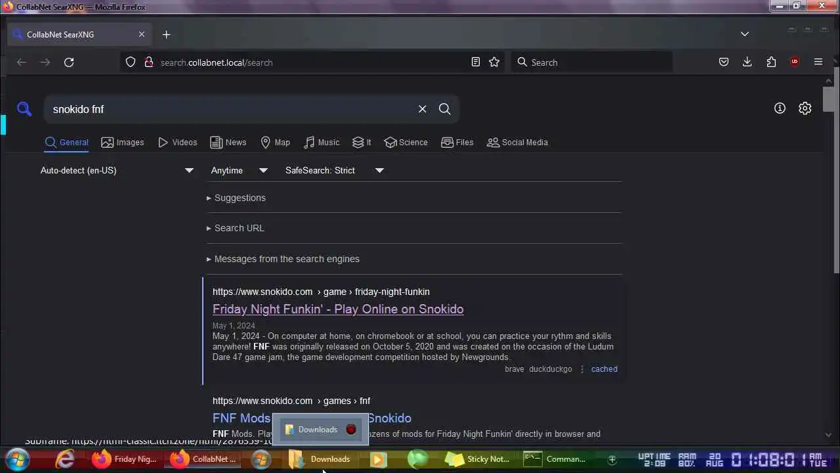Screen dimensions: 840x473
Task: Go back with the back arrow
Action: point(22,62)
